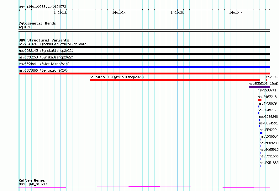
Task: Click the 140101k ruler tick label
Action: pos(60,13)
